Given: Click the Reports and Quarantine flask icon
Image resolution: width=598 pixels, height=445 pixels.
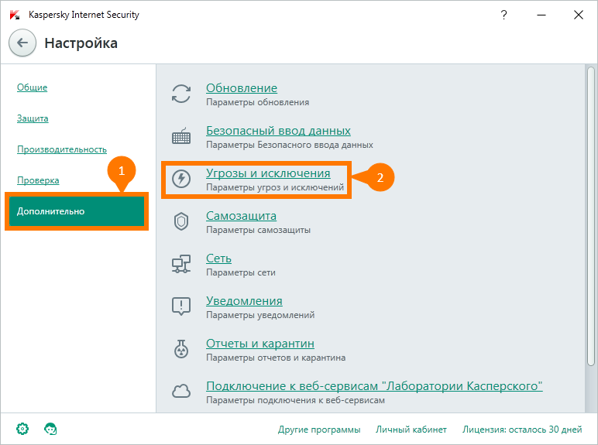Looking at the screenshot, I should pos(181,348).
